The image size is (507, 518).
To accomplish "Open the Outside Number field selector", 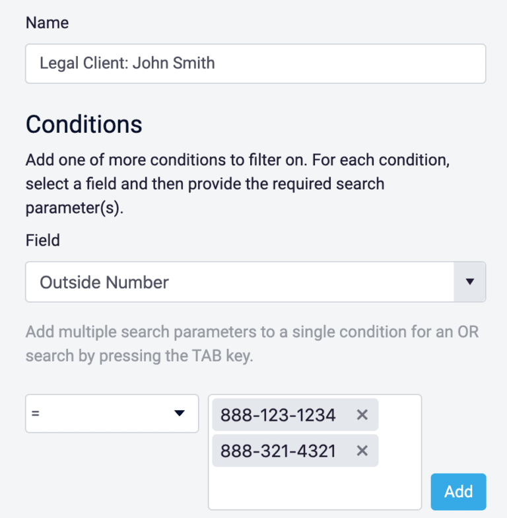I will (x=239, y=282).
